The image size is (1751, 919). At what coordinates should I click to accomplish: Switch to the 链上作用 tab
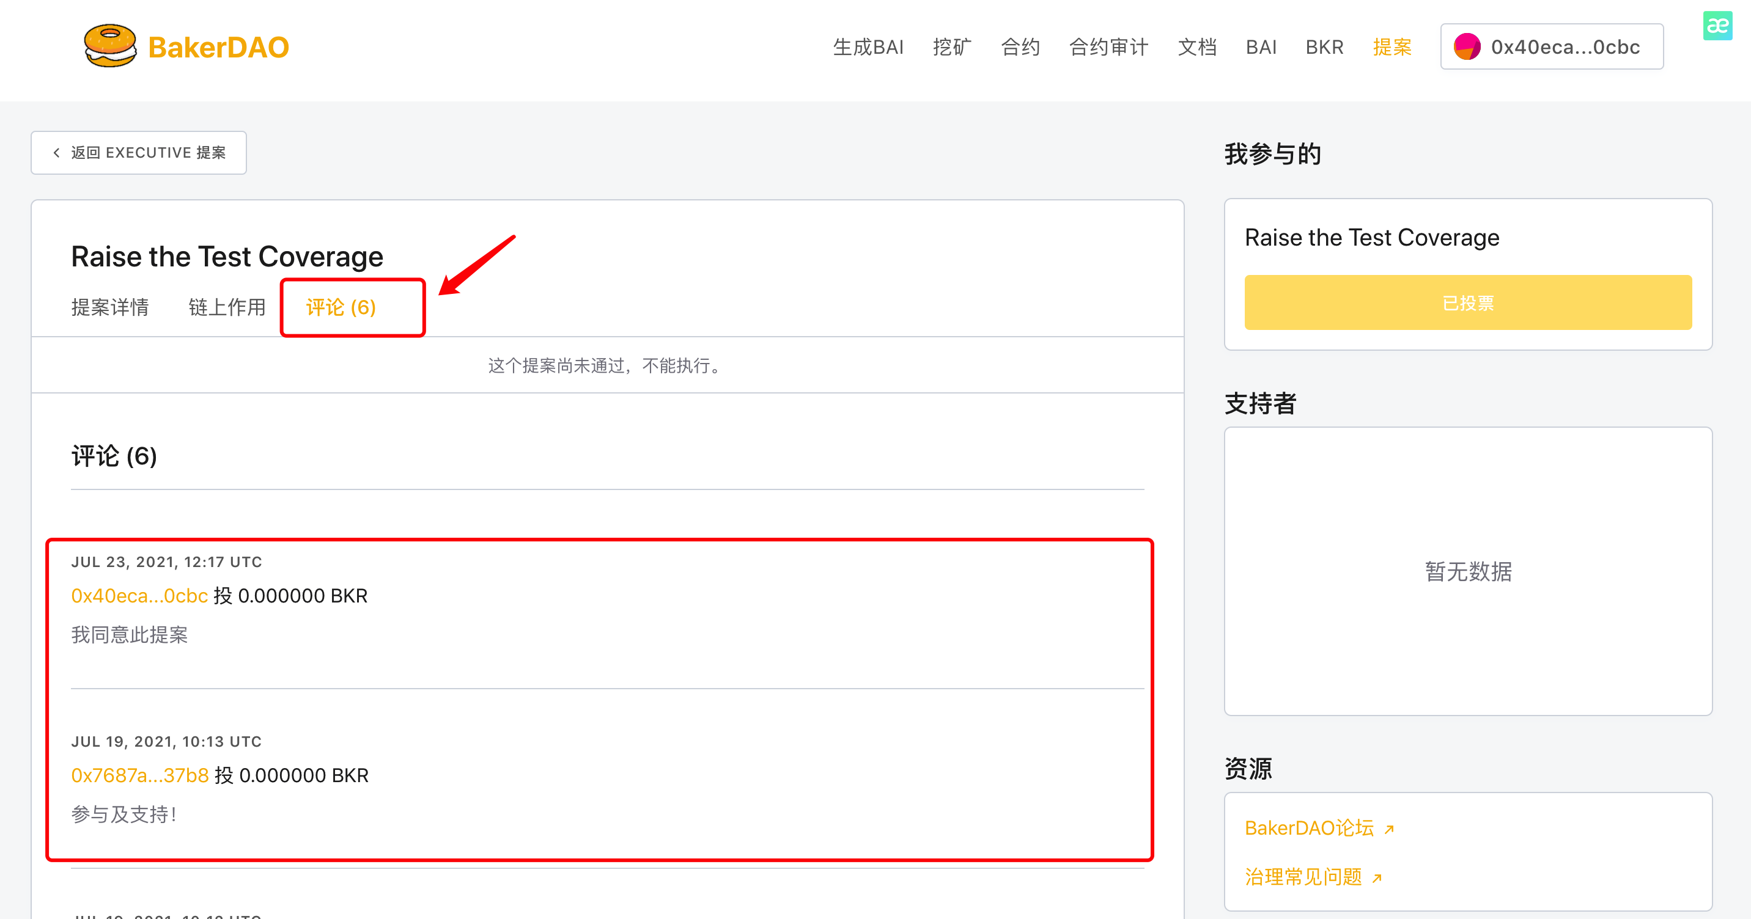[227, 307]
